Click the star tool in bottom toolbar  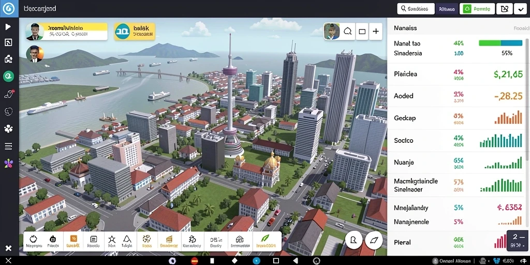pos(112,241)
